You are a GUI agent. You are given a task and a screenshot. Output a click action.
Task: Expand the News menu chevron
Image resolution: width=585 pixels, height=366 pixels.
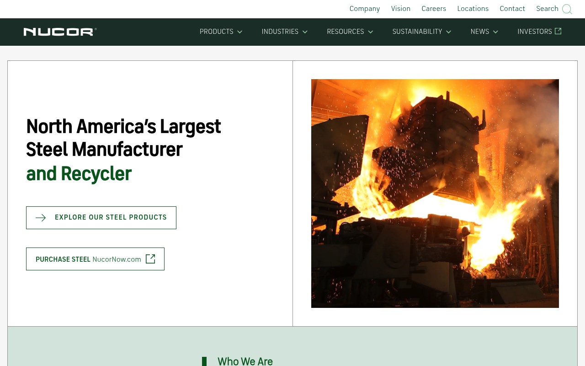[495, 32]
